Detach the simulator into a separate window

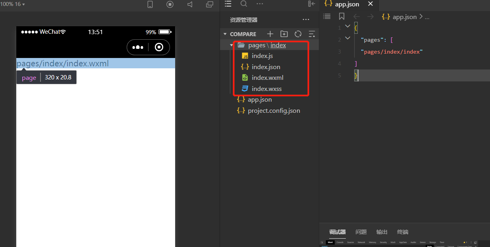pos(210,4)
